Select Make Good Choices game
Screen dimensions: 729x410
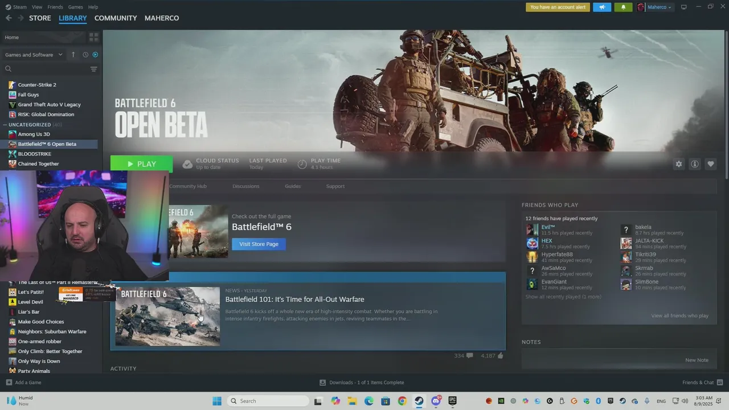(x=41, y=322)
